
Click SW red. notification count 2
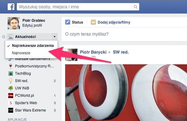(x=54, y=81)
